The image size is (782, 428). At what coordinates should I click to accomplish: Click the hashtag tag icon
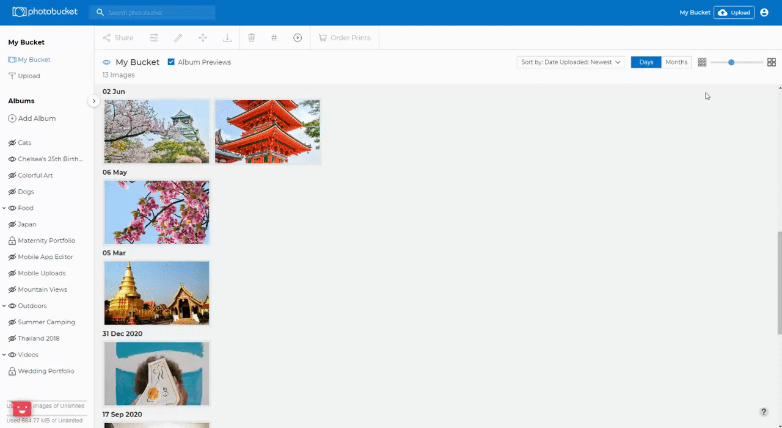pyautogui.click(x=274, y=38)
